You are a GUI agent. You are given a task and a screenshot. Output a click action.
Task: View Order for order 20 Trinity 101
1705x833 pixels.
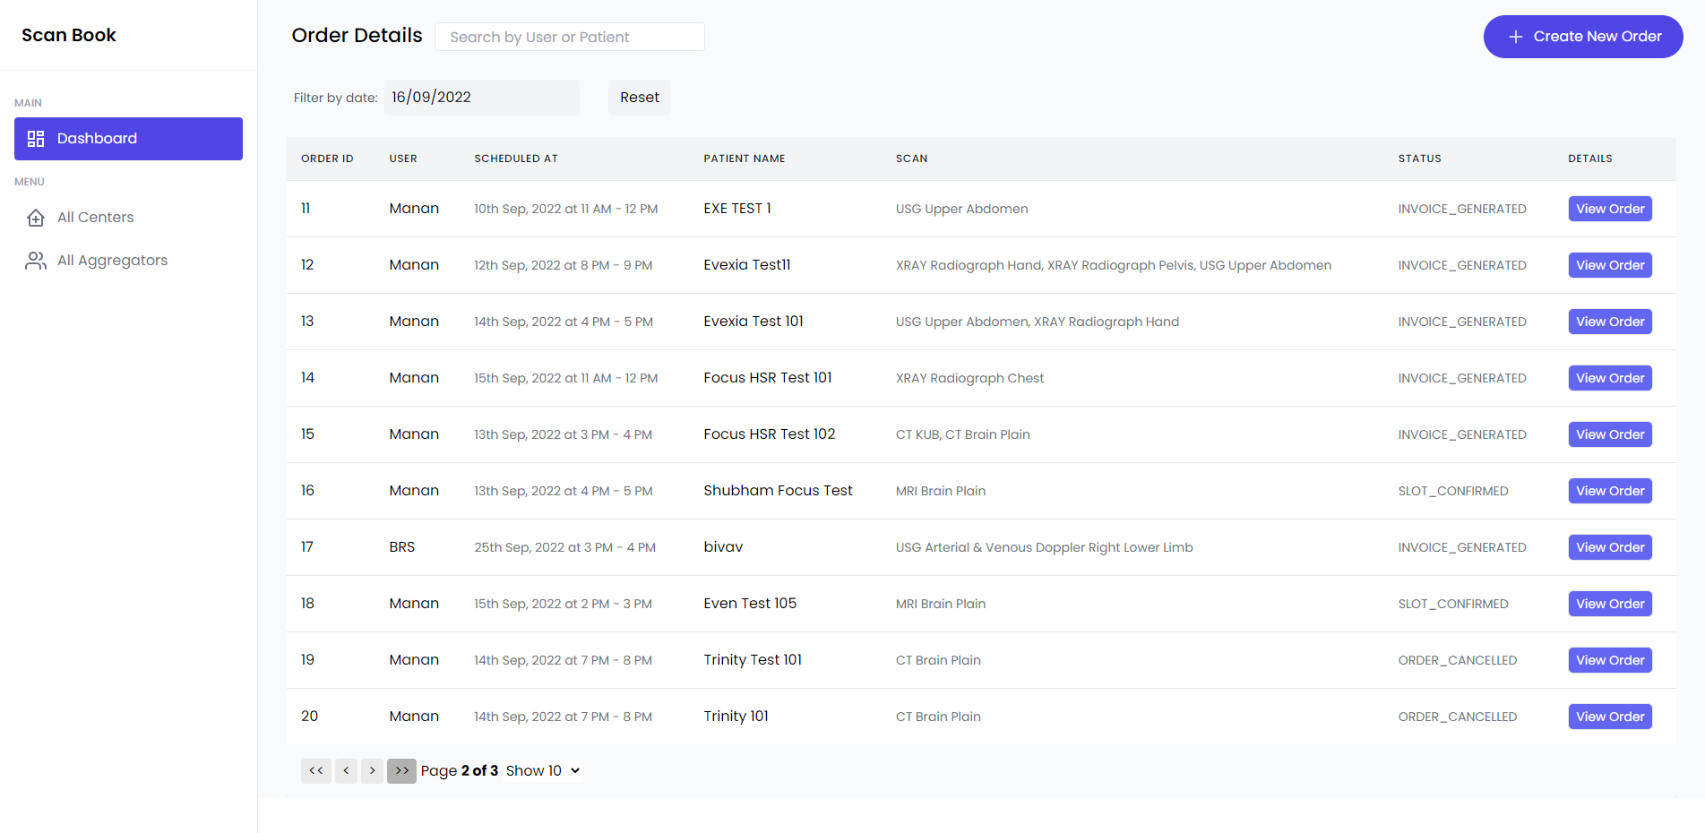tap(1610, 717)
